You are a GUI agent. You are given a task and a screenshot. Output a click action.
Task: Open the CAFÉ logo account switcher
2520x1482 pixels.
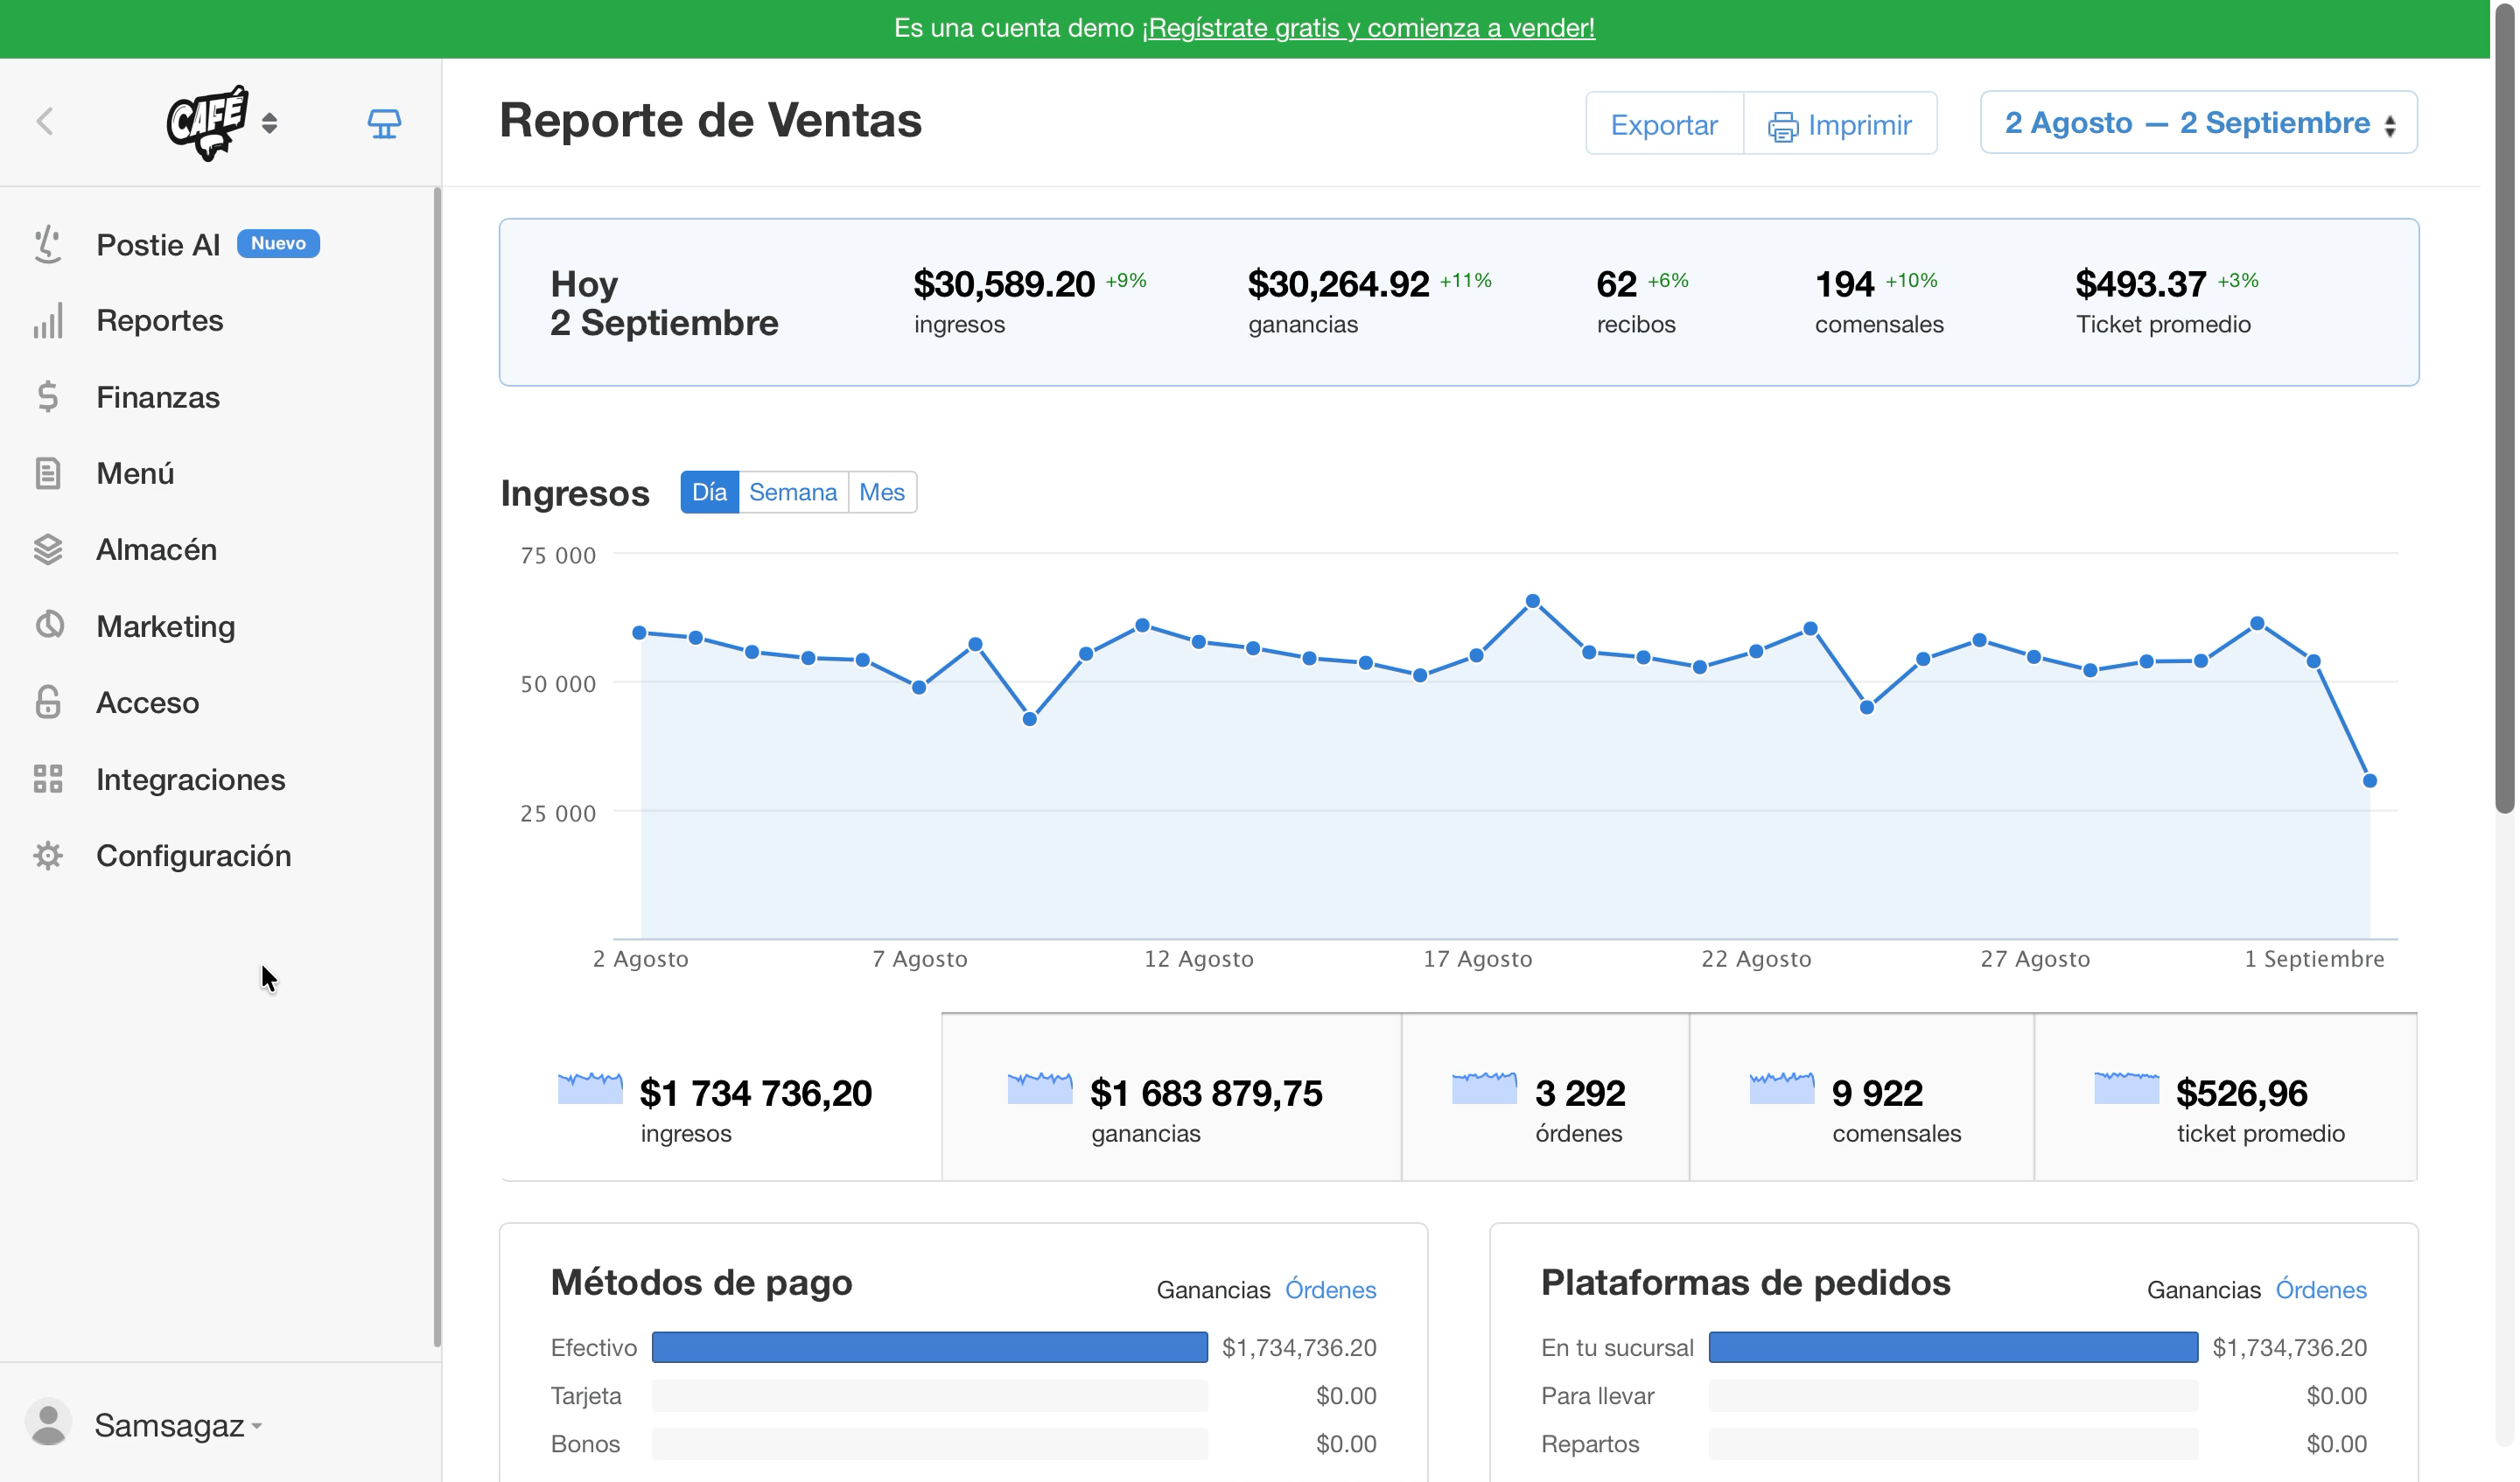point(222,122)
